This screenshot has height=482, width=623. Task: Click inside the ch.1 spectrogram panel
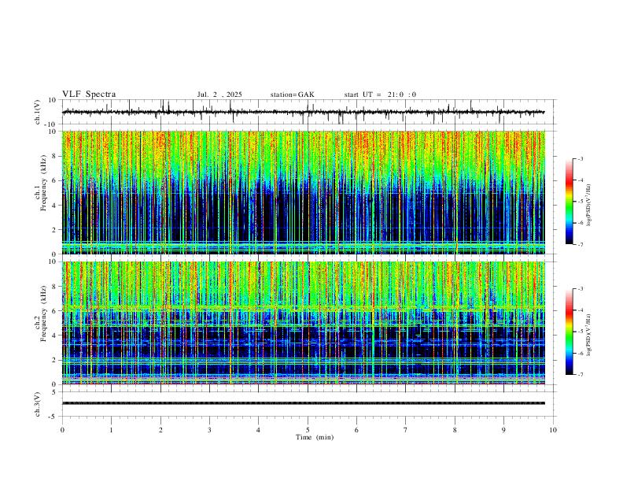tap(304, 192)
